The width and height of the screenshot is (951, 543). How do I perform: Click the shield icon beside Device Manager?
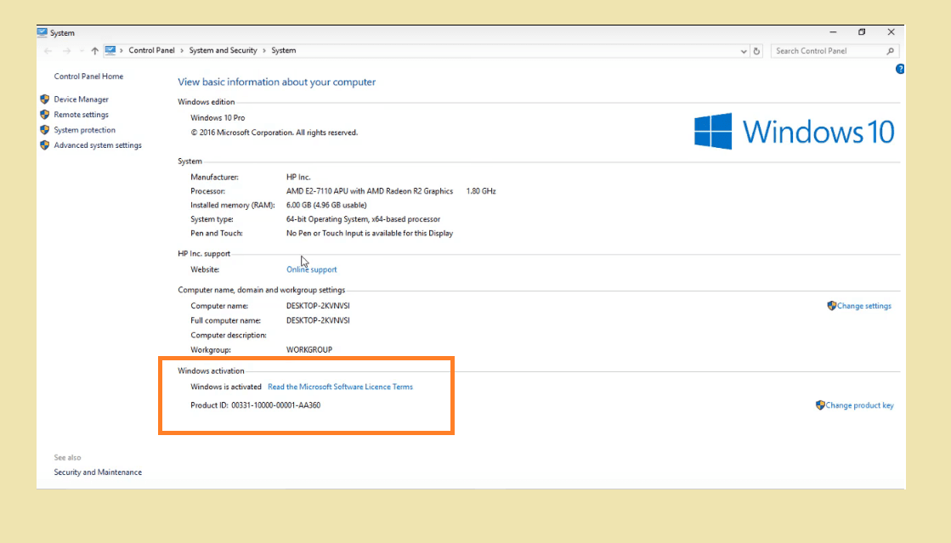44,99
